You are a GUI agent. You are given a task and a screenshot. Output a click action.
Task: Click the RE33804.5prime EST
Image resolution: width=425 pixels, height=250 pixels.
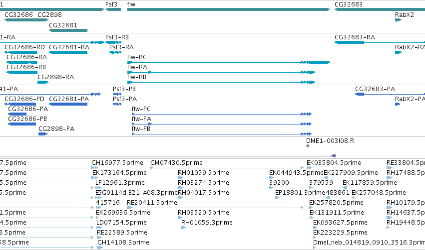390,168
